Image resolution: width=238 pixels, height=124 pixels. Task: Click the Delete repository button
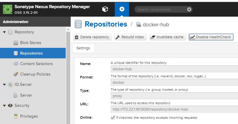[92, 37]
